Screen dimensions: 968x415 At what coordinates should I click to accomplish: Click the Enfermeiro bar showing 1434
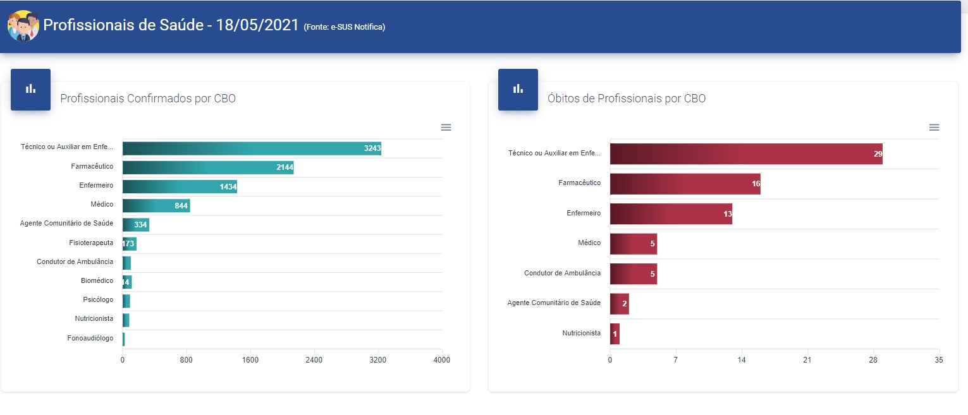[x=180, y=187]
